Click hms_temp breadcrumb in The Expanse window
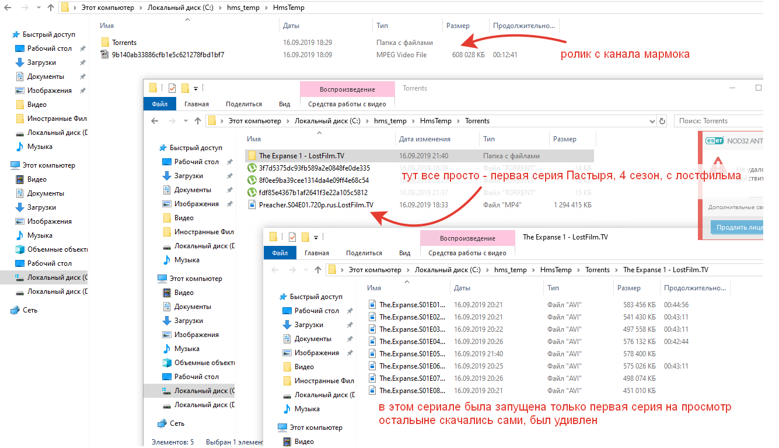The image size is (779, 448). 510,270
